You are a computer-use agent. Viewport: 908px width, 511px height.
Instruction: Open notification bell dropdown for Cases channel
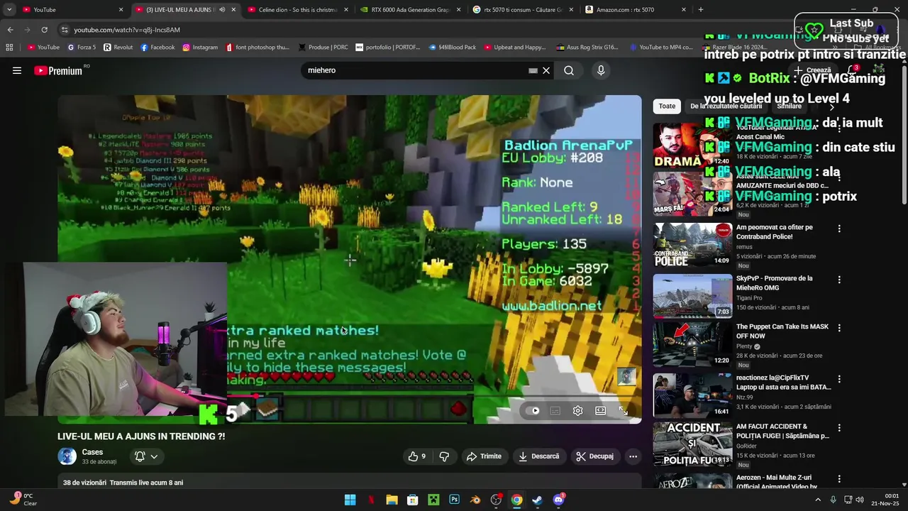tap(145, 456)
